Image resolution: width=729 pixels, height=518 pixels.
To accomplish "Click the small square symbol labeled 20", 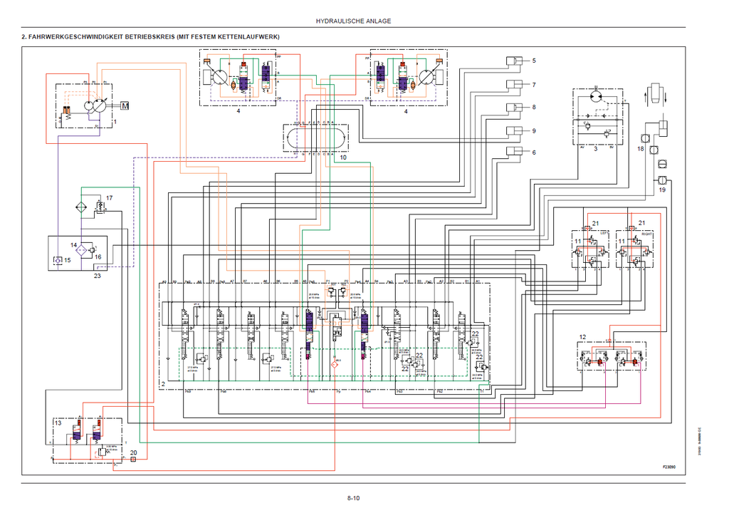I will pos(133,459).
